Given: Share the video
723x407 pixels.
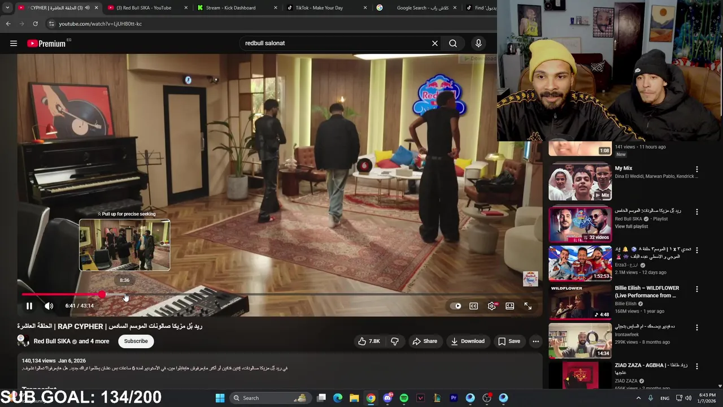Looking at the screenshot, I should (x=425, y=341).
